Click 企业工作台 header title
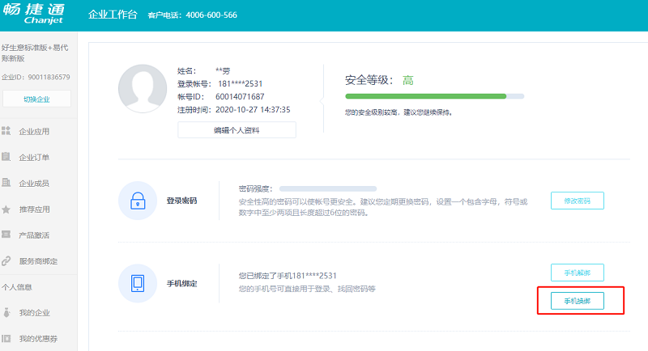This screenshot has width=648, height=351. (113, 15)
